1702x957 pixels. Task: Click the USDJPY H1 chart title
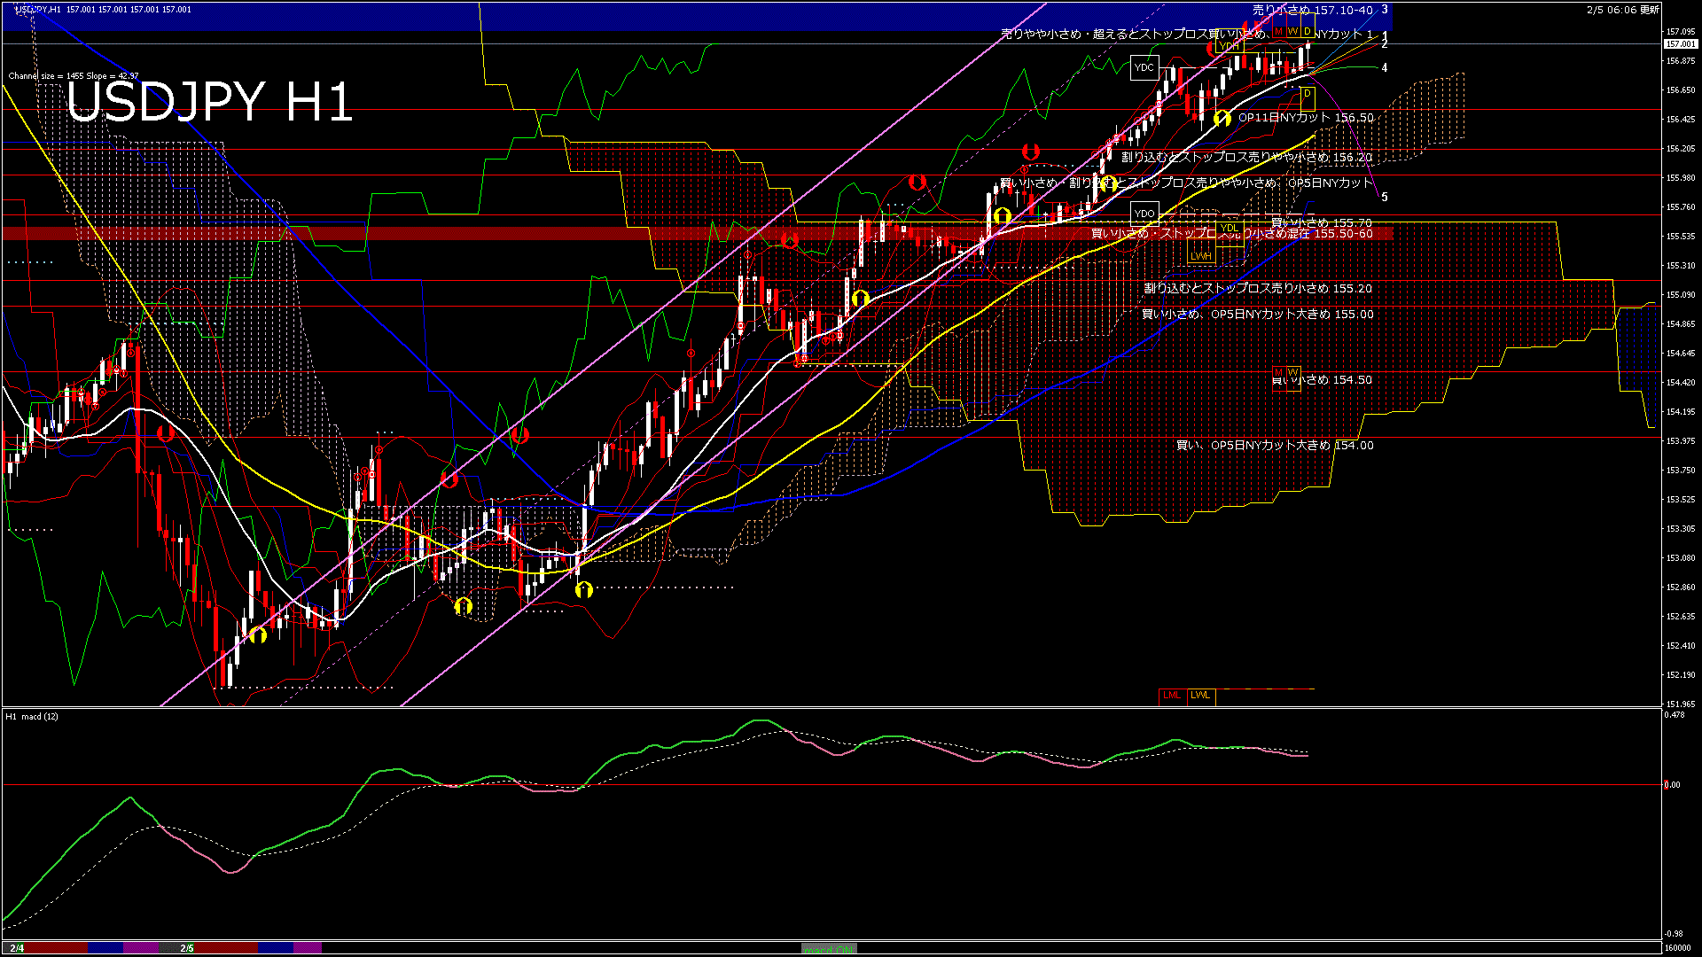pyautogui.click(x=210, y=102)
